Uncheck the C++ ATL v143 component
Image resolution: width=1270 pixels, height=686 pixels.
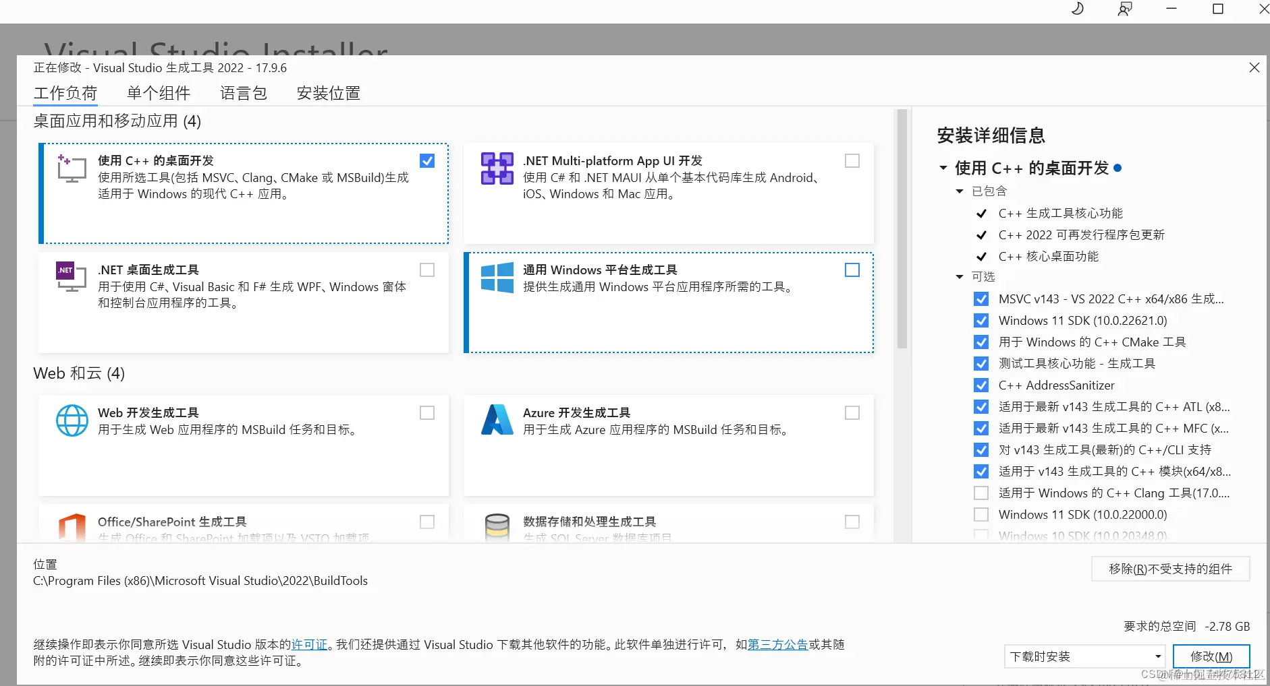coord(981,407)
